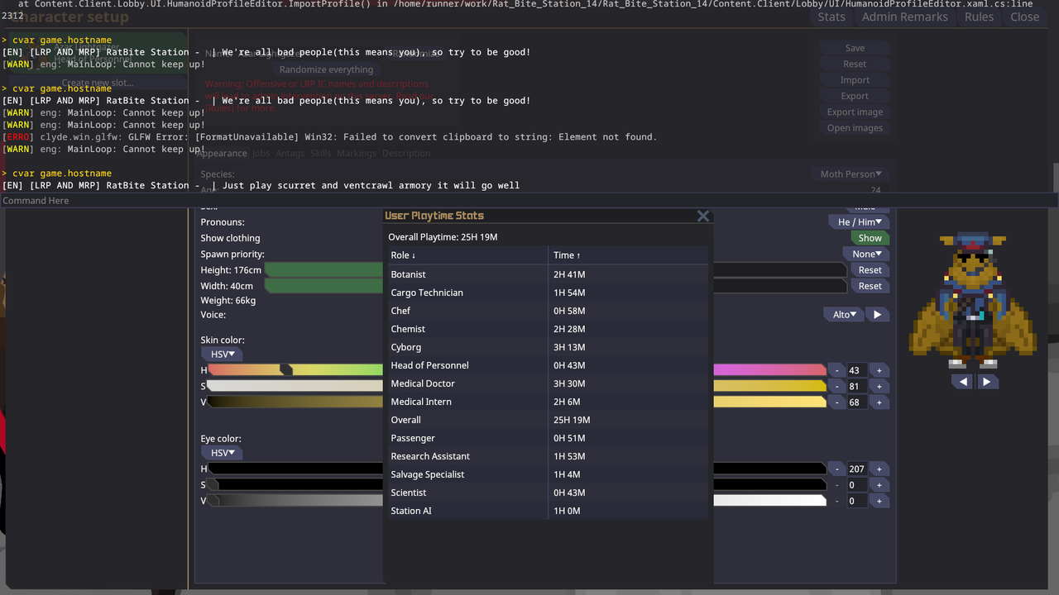
Task: Click the Export image button
Action: coord(855,112)
